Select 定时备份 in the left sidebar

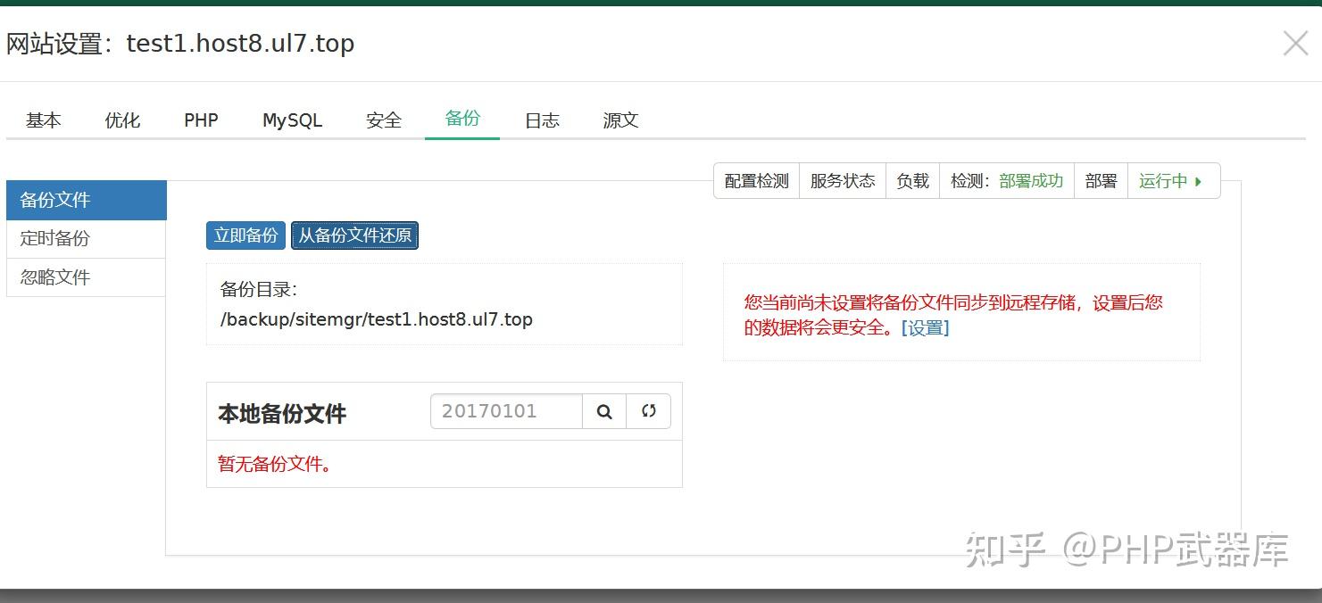[55, 238]
